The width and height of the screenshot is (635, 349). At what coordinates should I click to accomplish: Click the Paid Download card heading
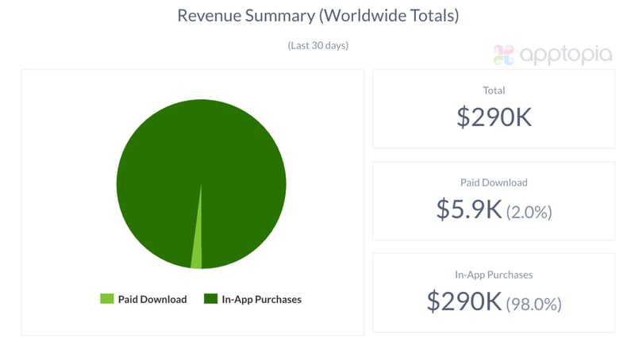(x=494, y=182)
